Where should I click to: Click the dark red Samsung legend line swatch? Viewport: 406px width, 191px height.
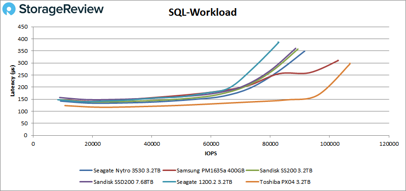[x=167, y=170]
